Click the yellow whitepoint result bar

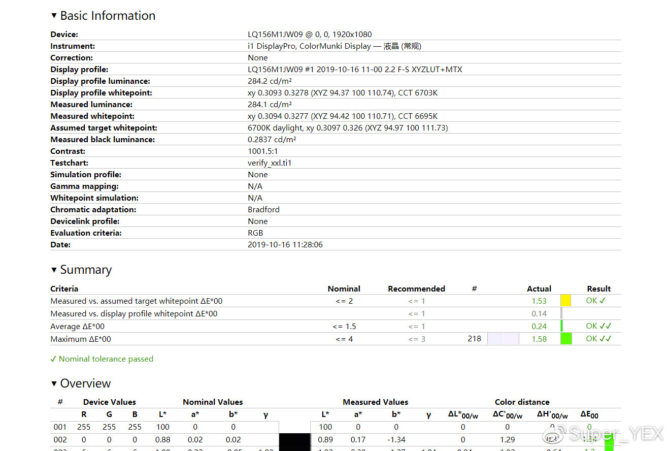tap(565, 301)
